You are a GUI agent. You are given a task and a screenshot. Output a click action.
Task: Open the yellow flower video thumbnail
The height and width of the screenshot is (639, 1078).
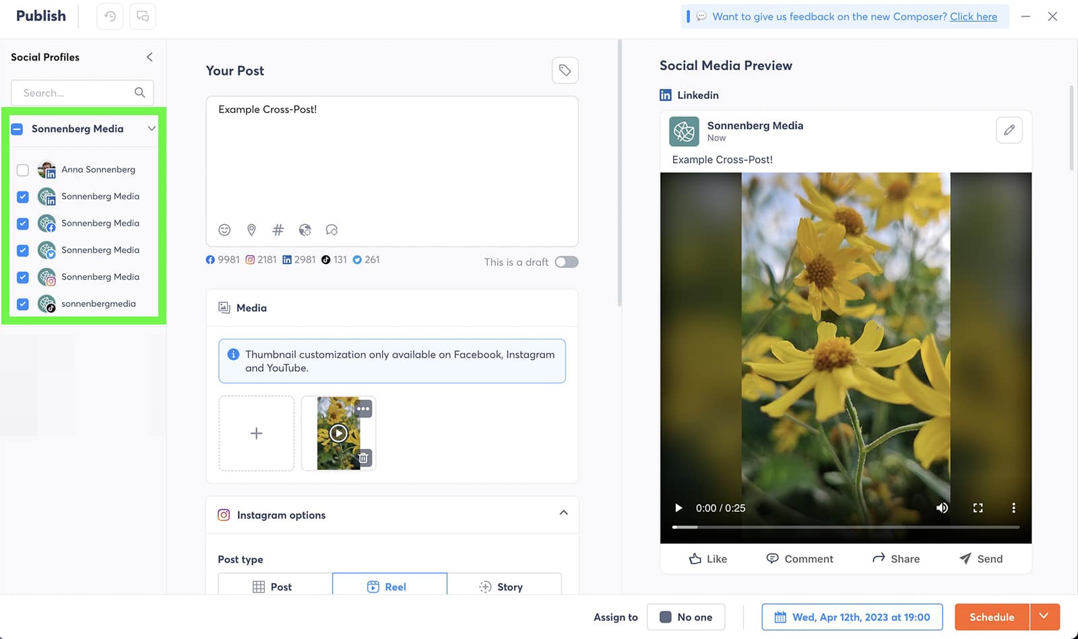point(338,433)
